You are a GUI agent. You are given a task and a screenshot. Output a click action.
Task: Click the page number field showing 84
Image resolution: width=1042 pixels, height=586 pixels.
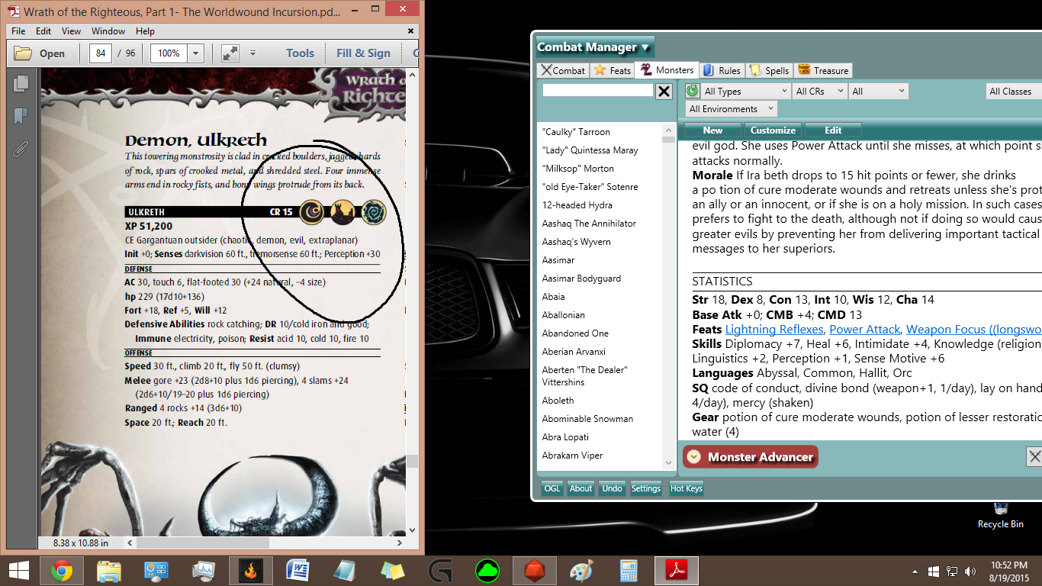click(x=101, y=53)
